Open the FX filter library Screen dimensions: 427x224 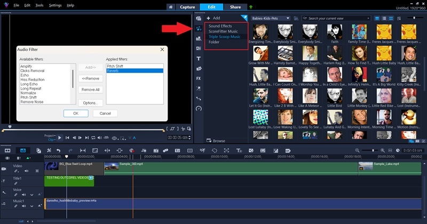(199, 78)
